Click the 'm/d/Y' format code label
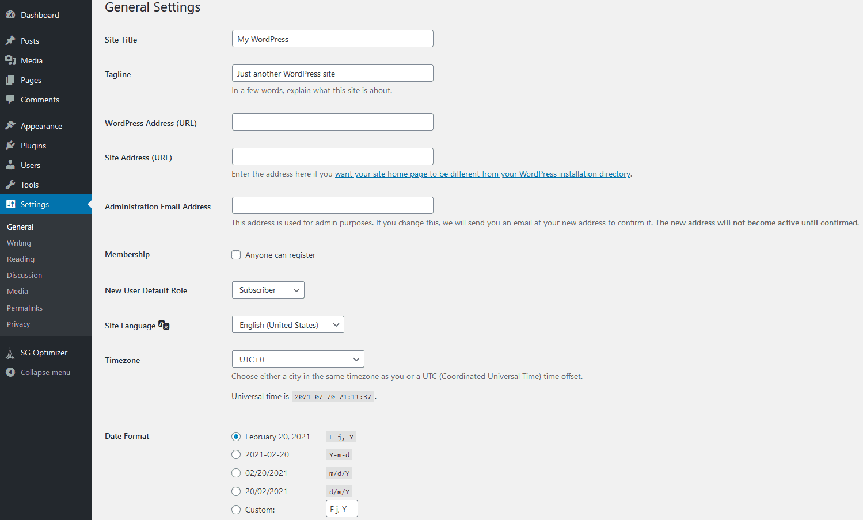 (x=339, y=473)
